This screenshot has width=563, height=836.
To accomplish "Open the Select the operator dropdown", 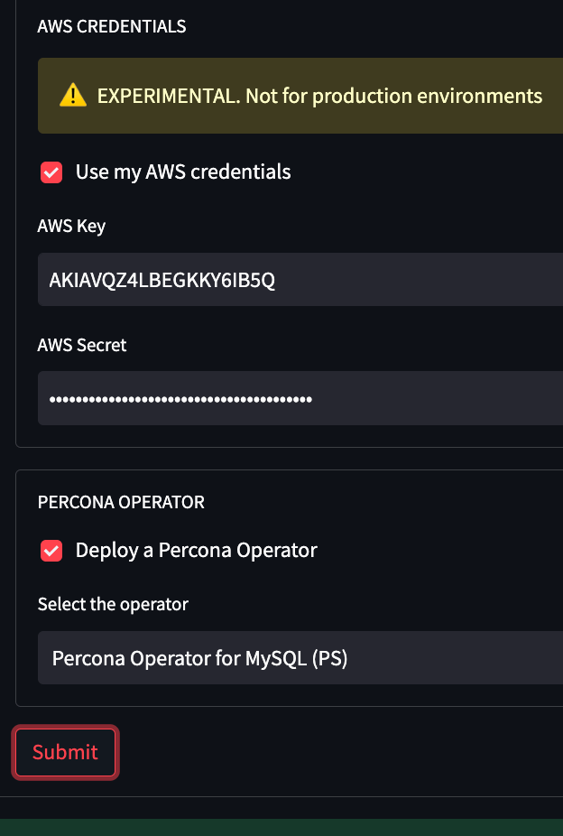I will 298,657.
